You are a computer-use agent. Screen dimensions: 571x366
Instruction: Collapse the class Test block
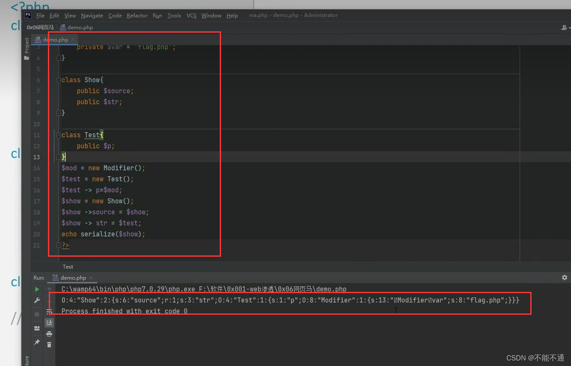pyautogui.click(x=59, y=135)
